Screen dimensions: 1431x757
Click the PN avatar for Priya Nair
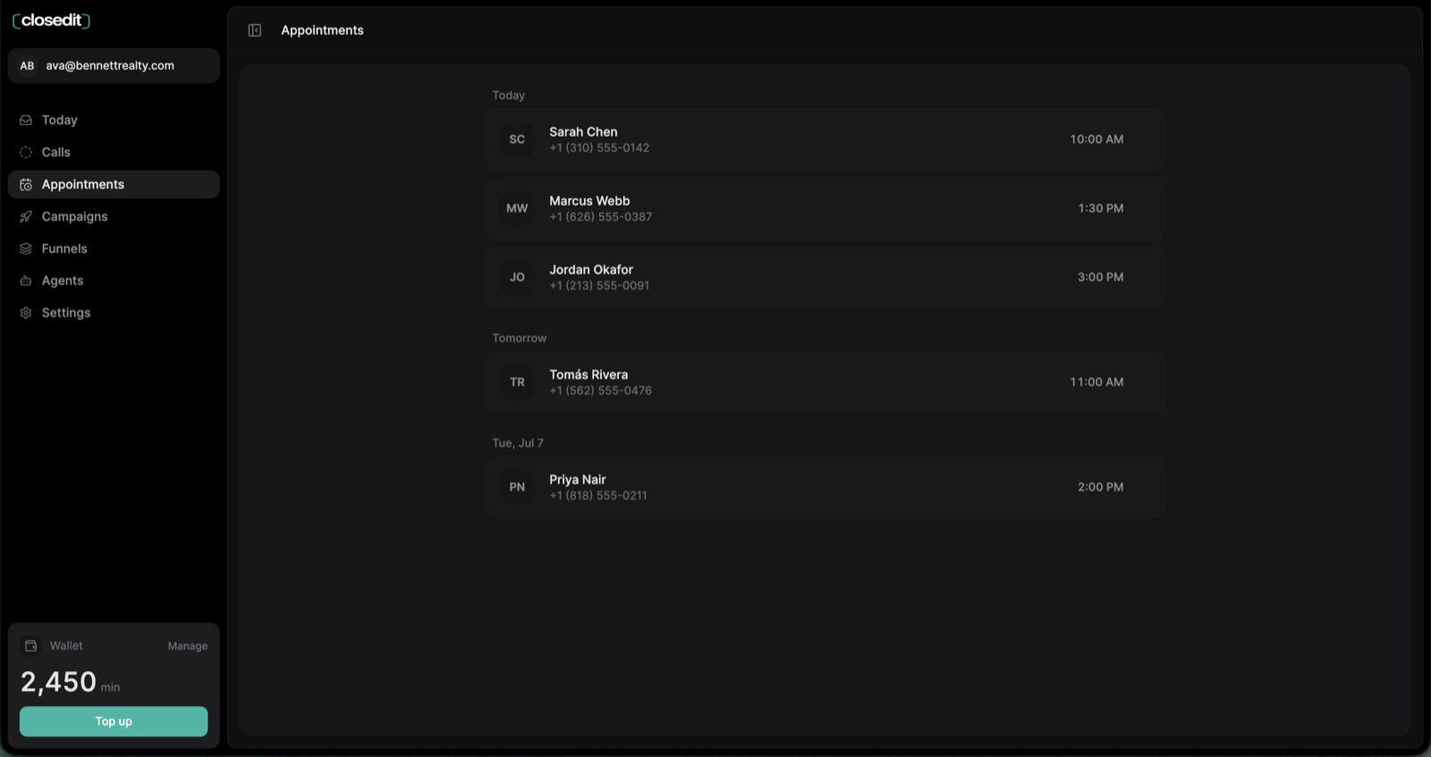click(517, 487)
